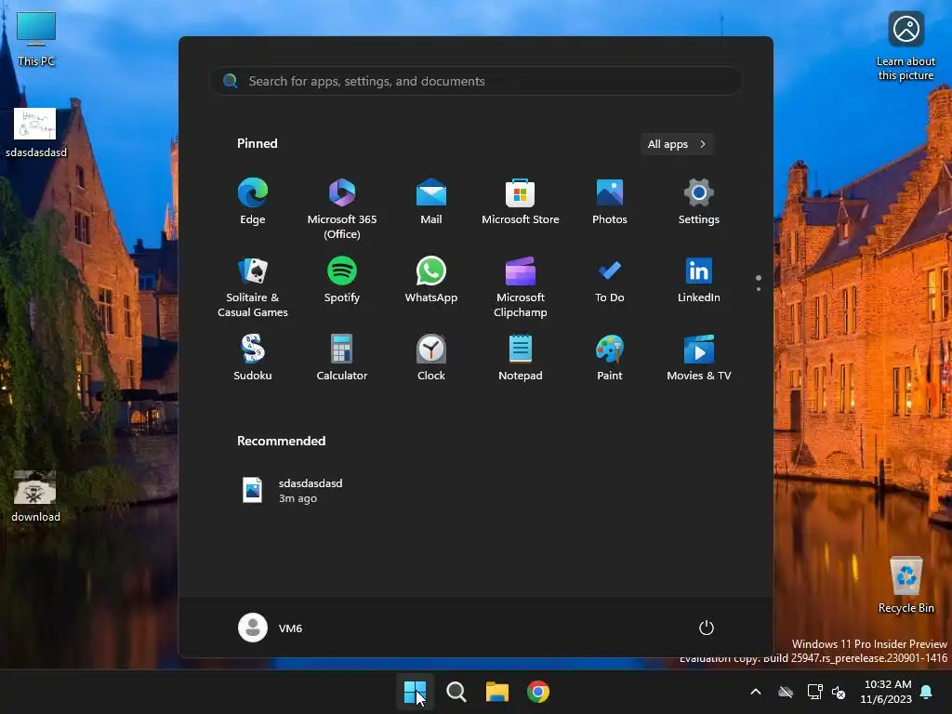Launch the Calculator app
This screenshot has height=714, width=952.
click(342, 358)
